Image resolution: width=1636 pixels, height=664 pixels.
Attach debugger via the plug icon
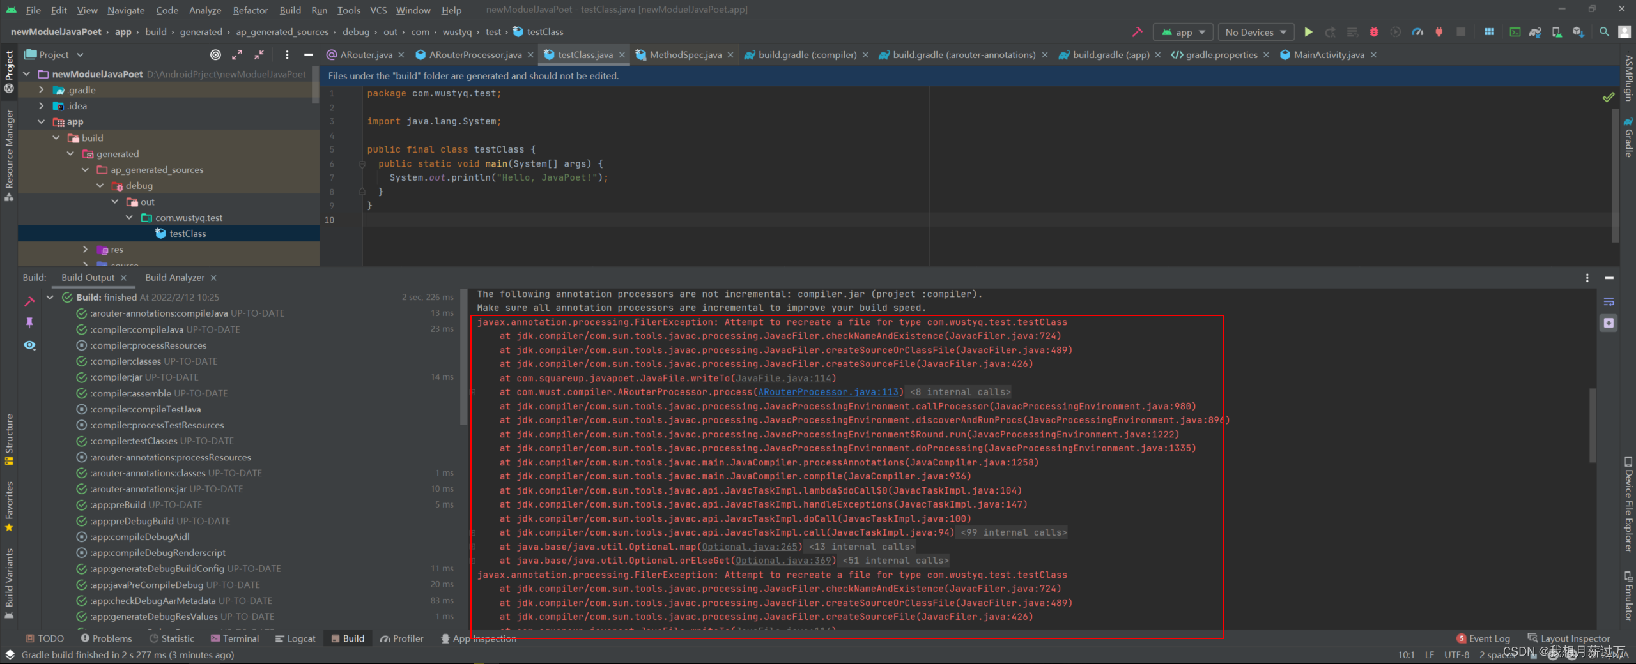(x=1439, y=32)
